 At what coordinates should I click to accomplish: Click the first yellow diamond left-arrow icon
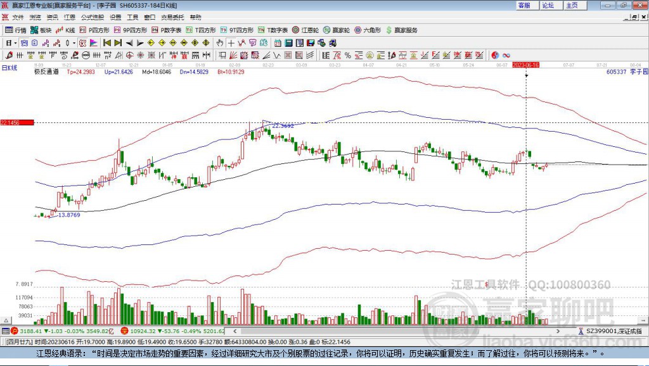tap(151, 43)
